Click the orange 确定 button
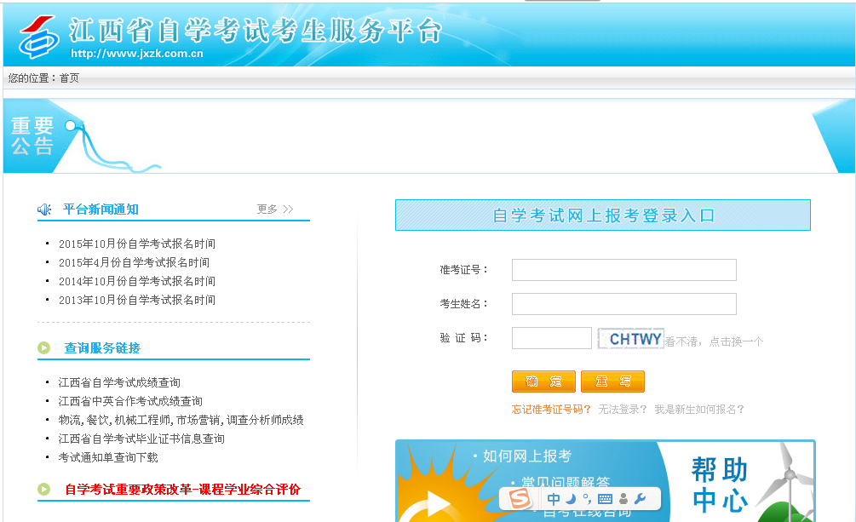The width and height of the screenshot is (856, 522). [543, 381]
